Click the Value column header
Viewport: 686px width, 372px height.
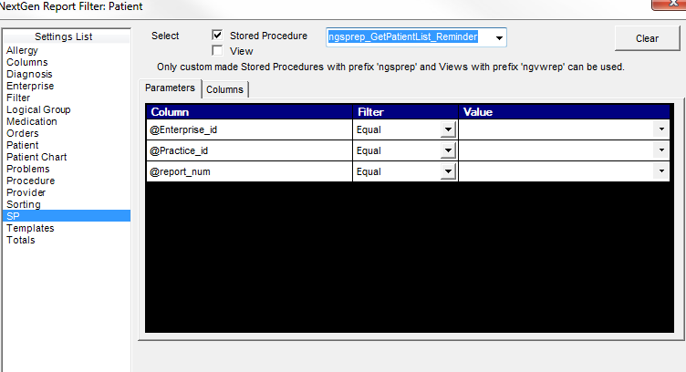point(564,112)
